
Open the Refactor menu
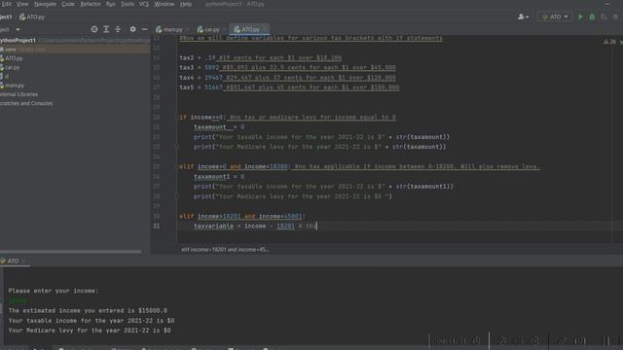[91, 4]
